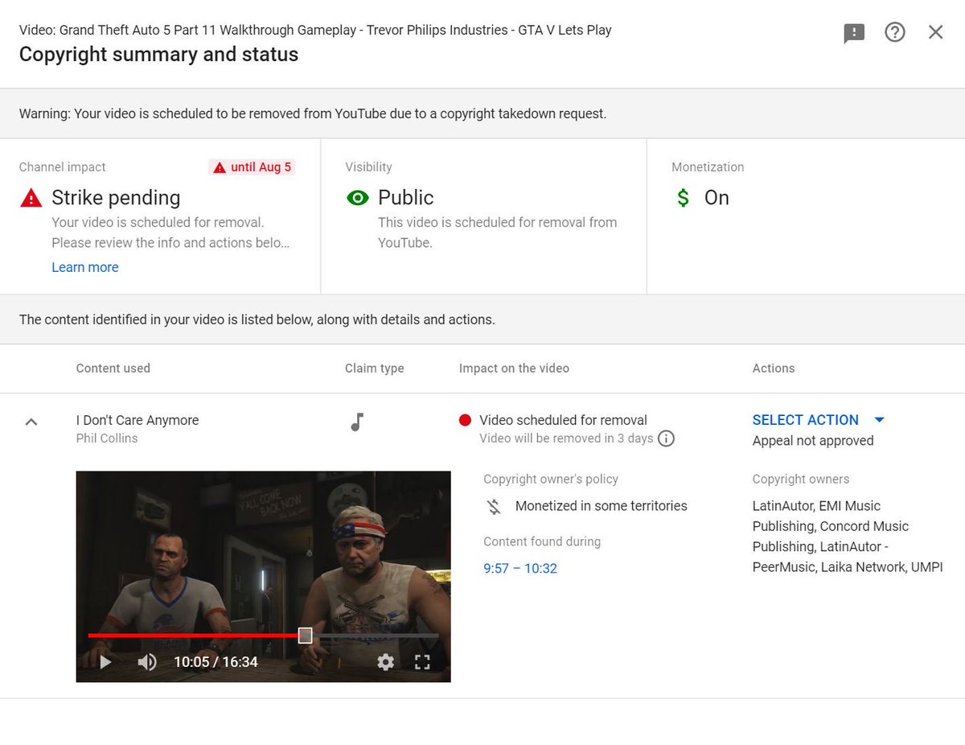Click the 'Content used' column header
Viewport: 965px width, 745px height.
(x=113, y=368)
